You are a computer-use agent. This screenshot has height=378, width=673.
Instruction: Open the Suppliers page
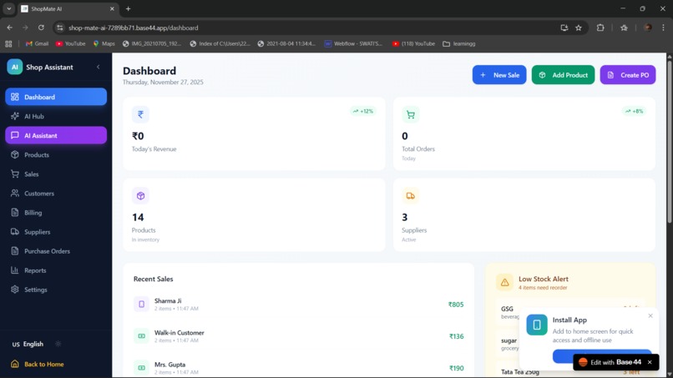pos(56,232)
